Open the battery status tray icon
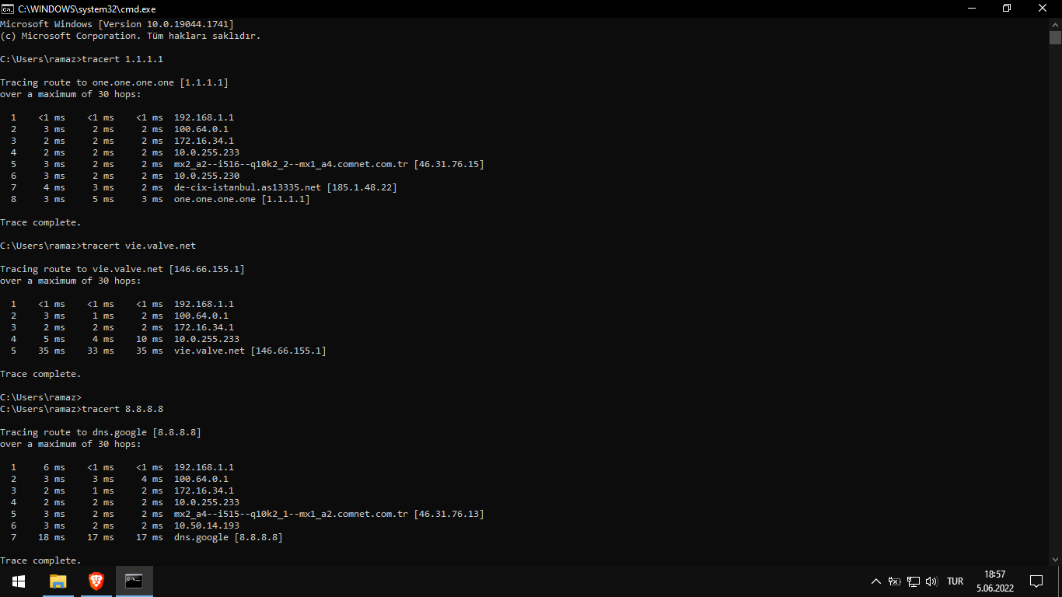The image size is (1062, 597). coord(895,581)
